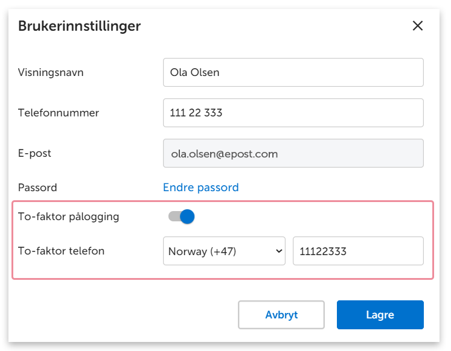The width and height of the screenshot is (451, 351).
Task: Focus the To-faktor telefon number field
Action: coord(358,251)
